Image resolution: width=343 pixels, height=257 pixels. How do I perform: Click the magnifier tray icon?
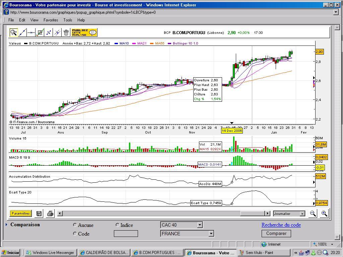(x=326, y=253)
